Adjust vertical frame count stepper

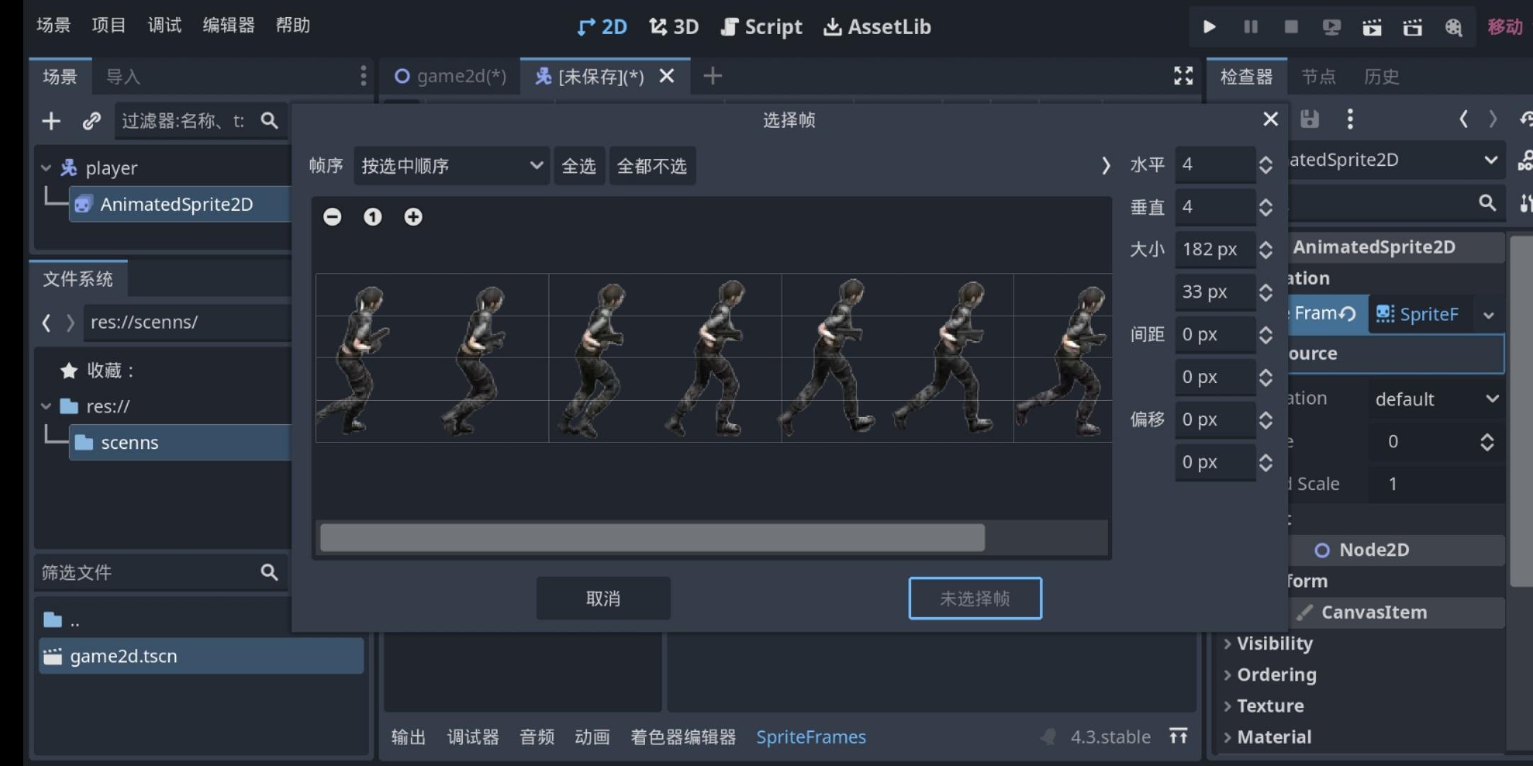pyautogui.click(x=1265, y=207)
